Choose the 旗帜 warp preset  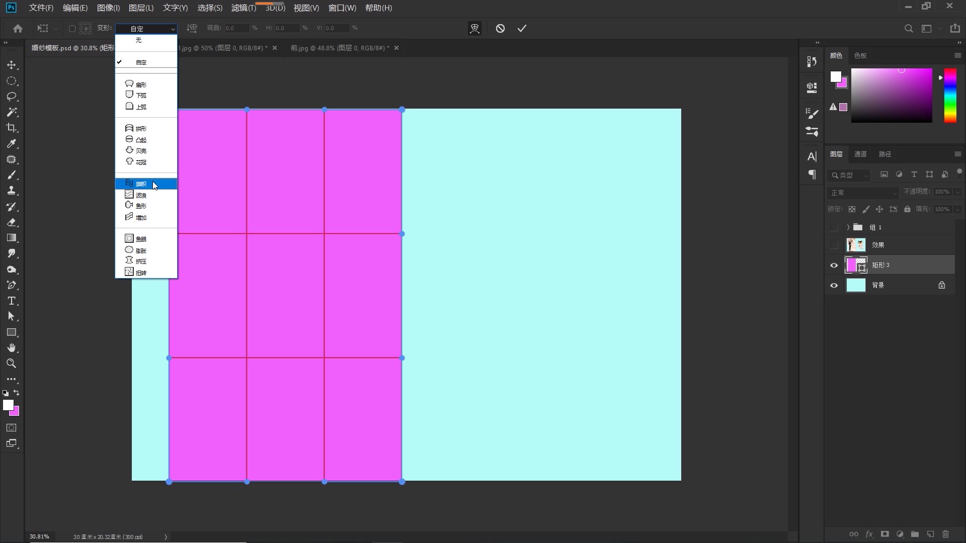[x=141, y=184]
